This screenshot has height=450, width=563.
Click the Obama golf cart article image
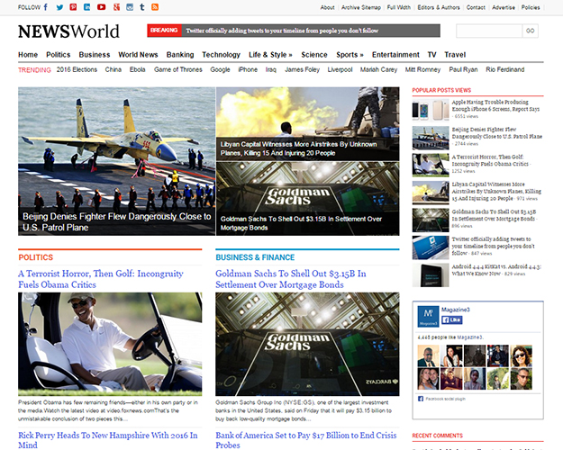pyautogui.click(x=110, y=344)
